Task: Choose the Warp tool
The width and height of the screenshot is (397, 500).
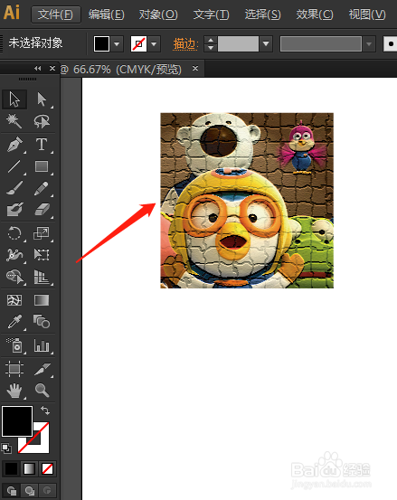Action: click(x=14, y=255)
